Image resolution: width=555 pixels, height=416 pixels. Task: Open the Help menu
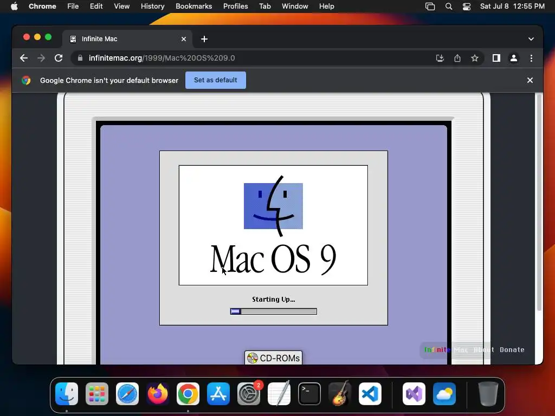326,6
